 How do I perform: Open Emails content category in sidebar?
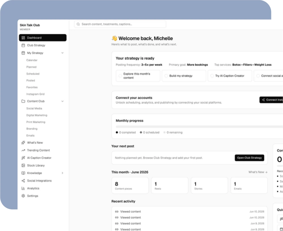(x=30, y=135)
